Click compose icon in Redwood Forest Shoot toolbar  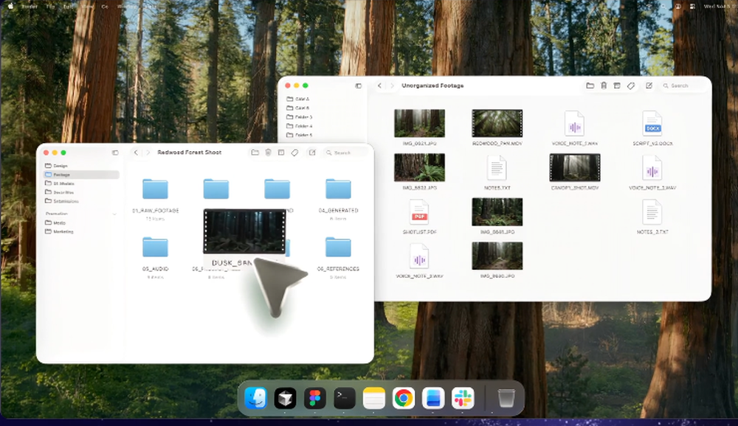pyautogui.click(x=312, y=153)
